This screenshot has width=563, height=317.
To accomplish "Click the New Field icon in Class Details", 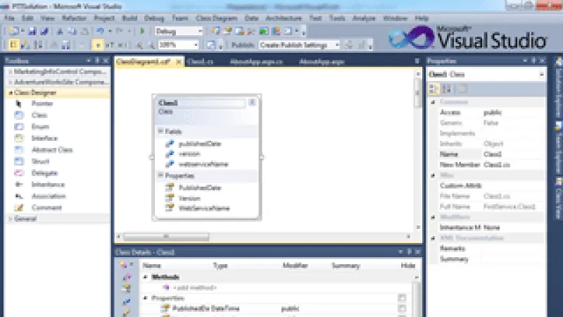I will pyautogui.click(x=127, y=302).
